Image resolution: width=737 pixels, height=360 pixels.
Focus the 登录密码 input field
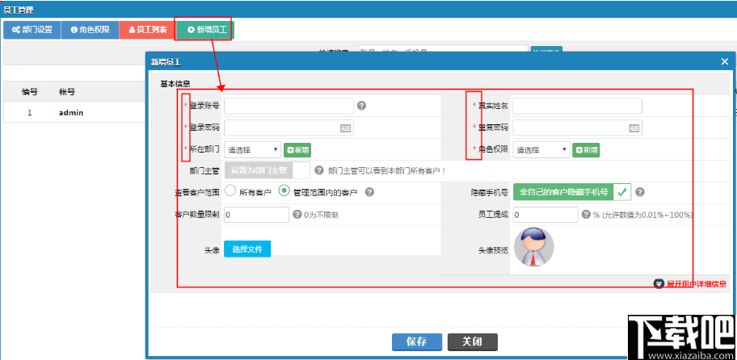click(x=288, y=128)
